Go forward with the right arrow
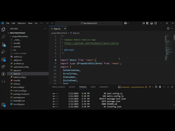 (52, 23)
